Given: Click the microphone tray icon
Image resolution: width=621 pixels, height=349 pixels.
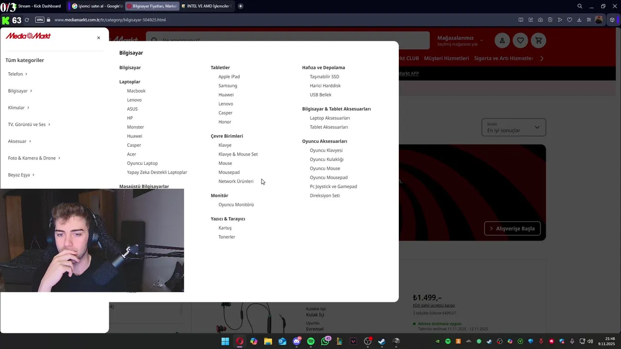Looking at the screenshot, I should pos(572,341).
